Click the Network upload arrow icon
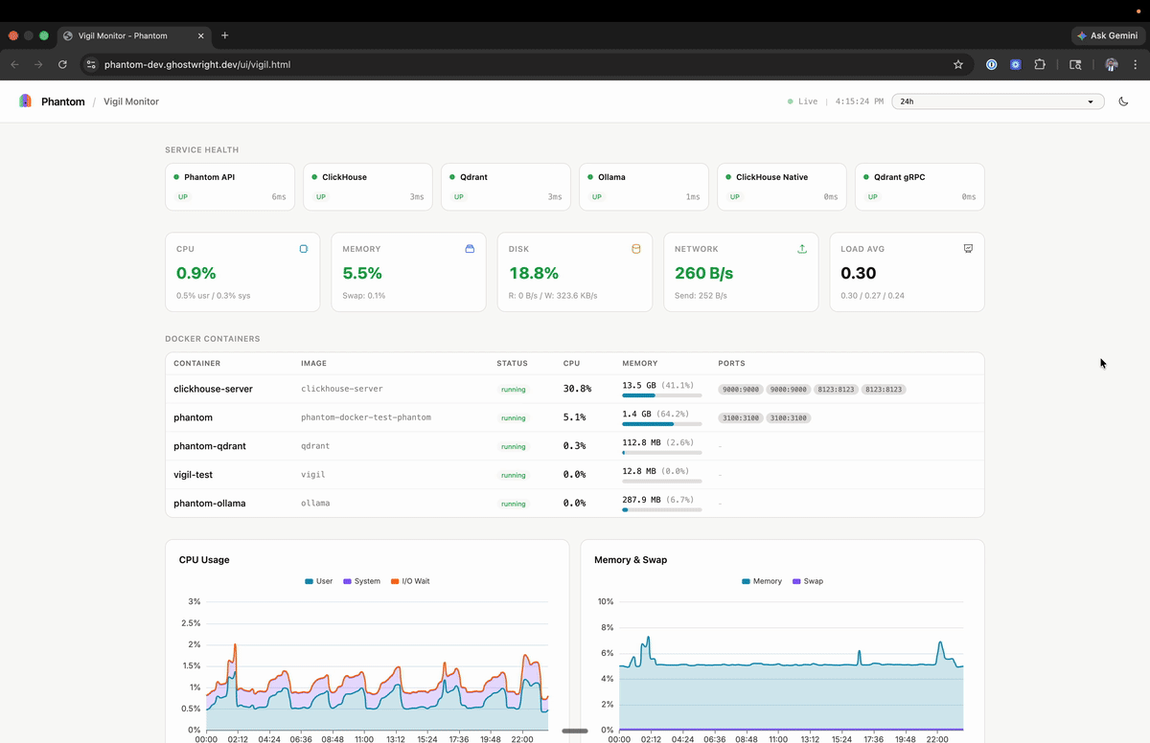Screen dimensions: 1150x743 tap(802, 248)
